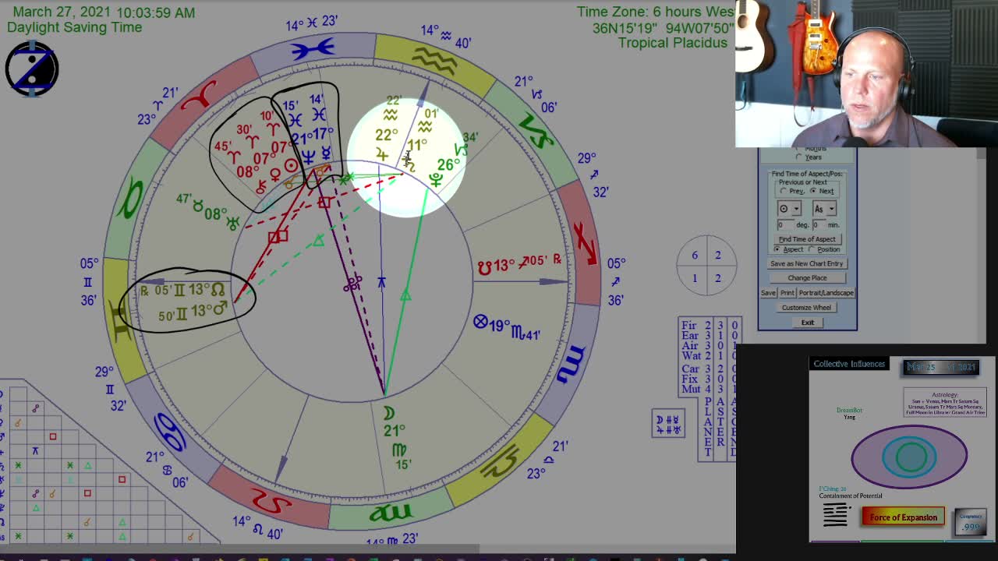The width and height of the screenshot is (998, 561).
Task: Click the Force of Expansion gradient box
Action: 904,517
